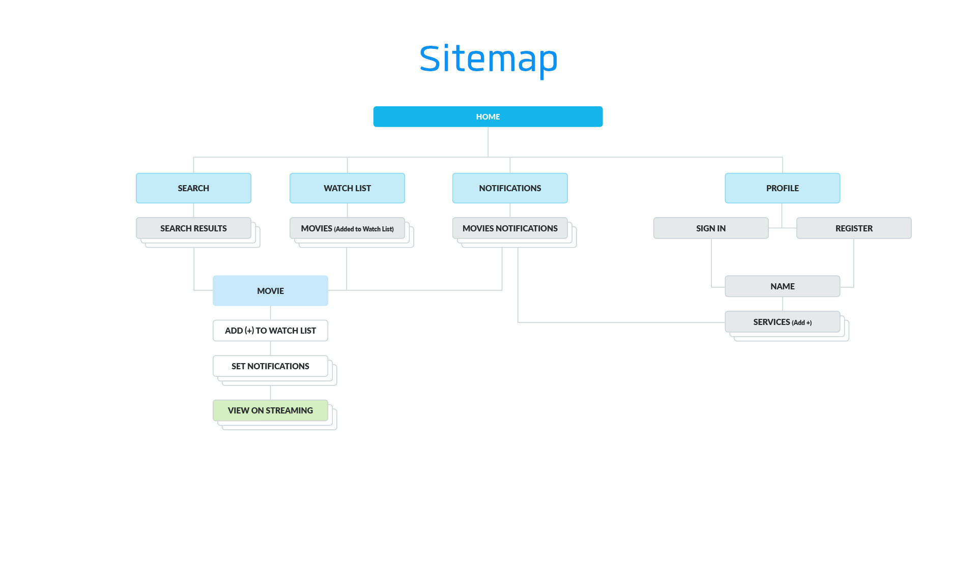Screen dimensions: 977x564
Task: Click the WATCH LIST node
Action: tap(347, 188)
